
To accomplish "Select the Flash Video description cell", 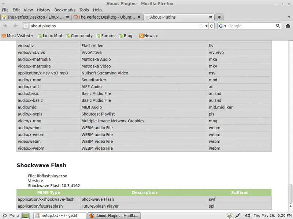I will click(x=144, y=46).
